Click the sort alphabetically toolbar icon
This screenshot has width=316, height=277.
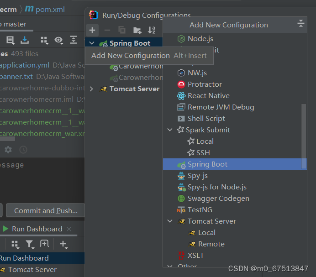click(152, 30)
